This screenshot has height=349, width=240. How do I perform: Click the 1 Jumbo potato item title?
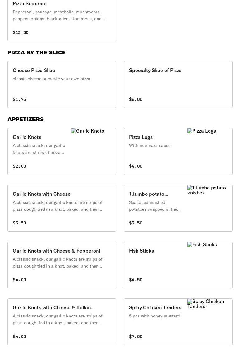[149, 194]
